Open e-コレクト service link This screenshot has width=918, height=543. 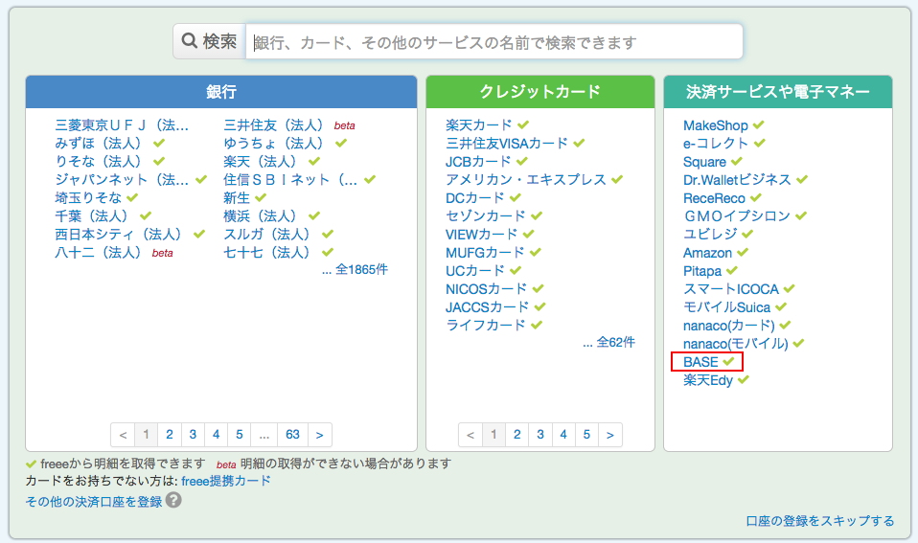(716, 144)
